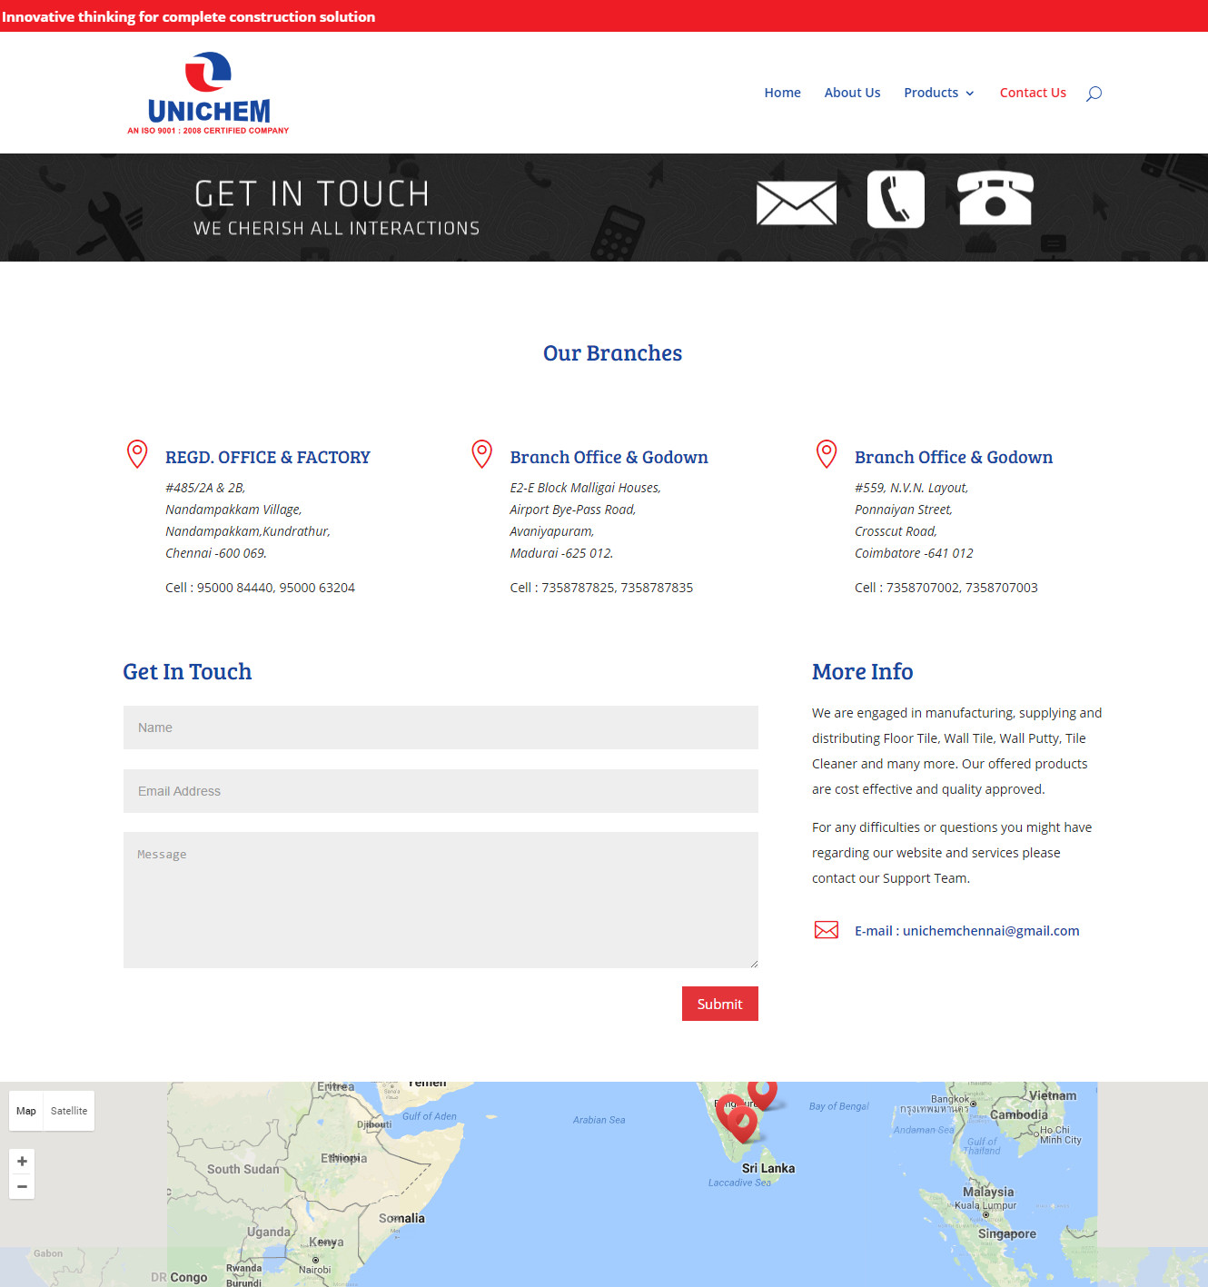Zoom in on the map
Image resolution: width=1208 pixels, height=1287 pixels.
(x=22, y=1162)
